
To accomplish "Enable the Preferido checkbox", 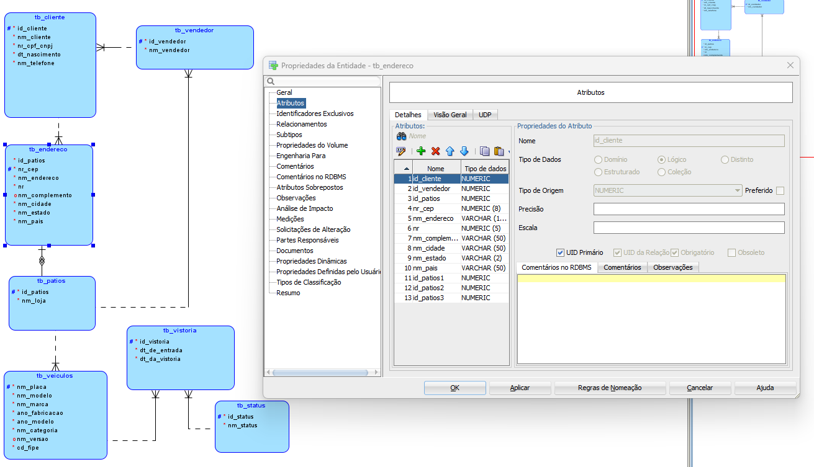I will 780,190.
